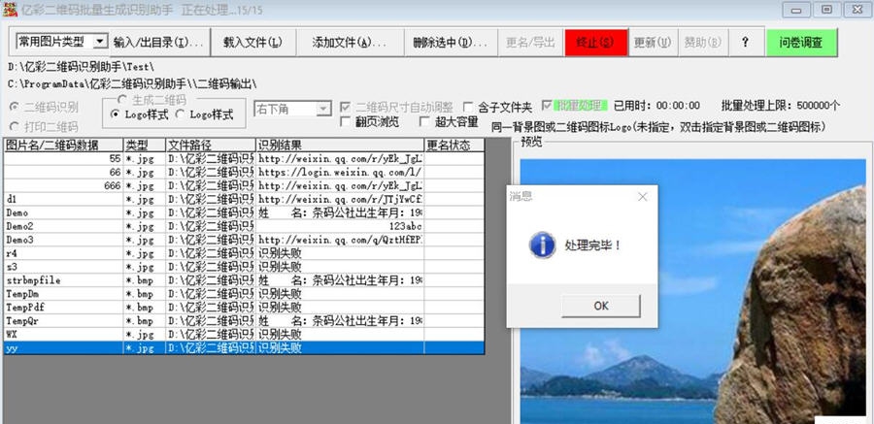Open the 右下角 position dropdown

pyautogui.click(x=323, y=110)
